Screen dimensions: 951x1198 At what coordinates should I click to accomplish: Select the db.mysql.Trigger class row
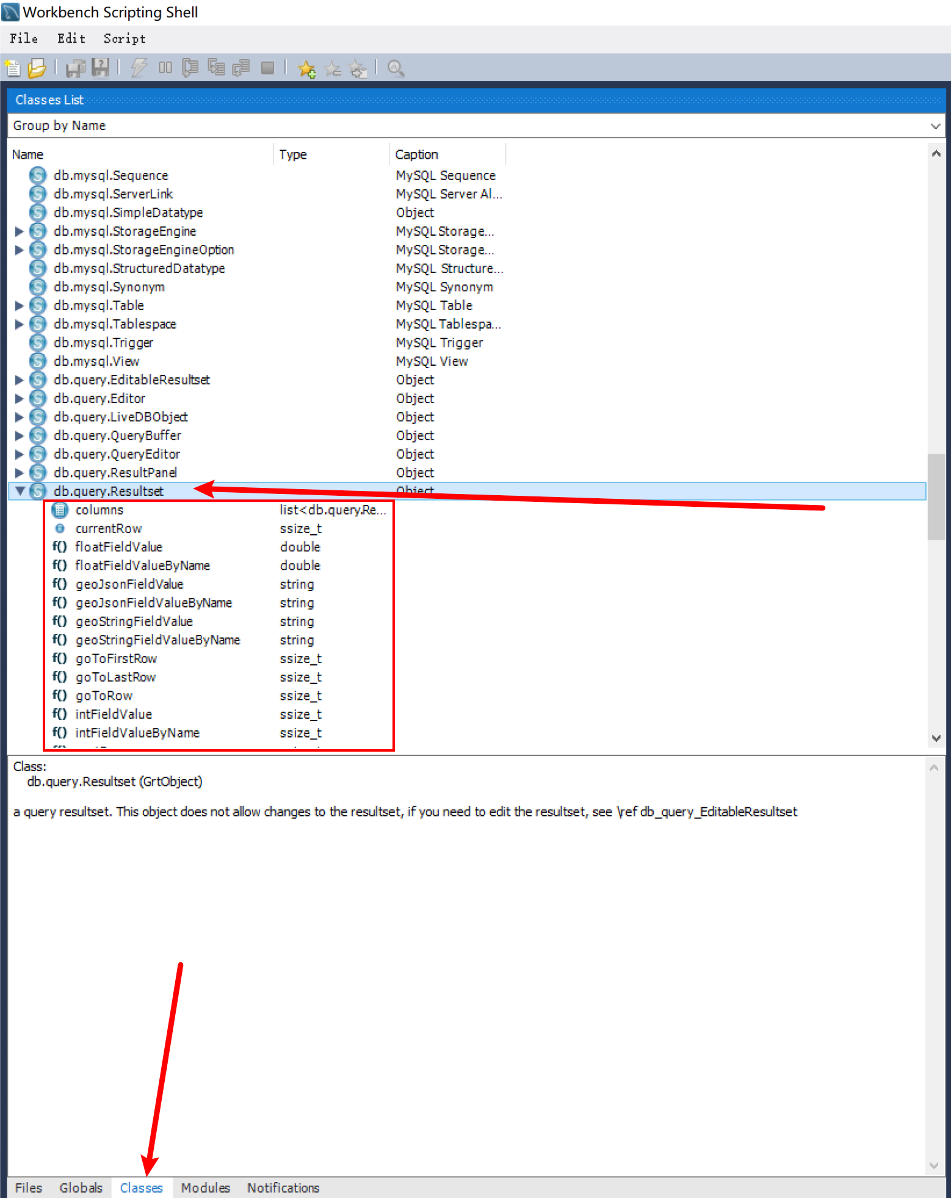(x=103, y=343)
